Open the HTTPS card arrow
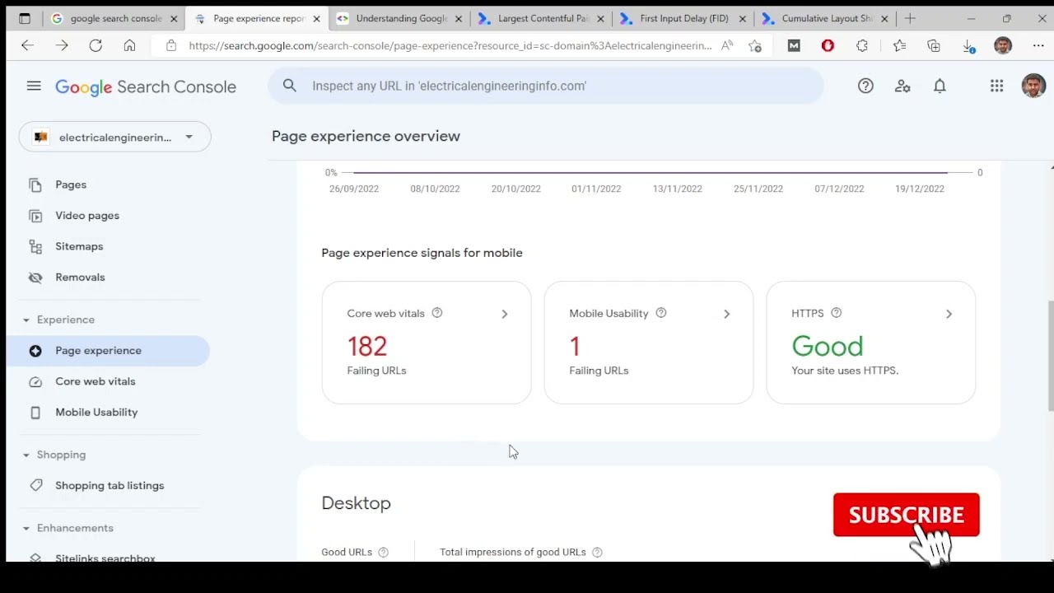The image size is (1054, 593). tap(949, 314)
